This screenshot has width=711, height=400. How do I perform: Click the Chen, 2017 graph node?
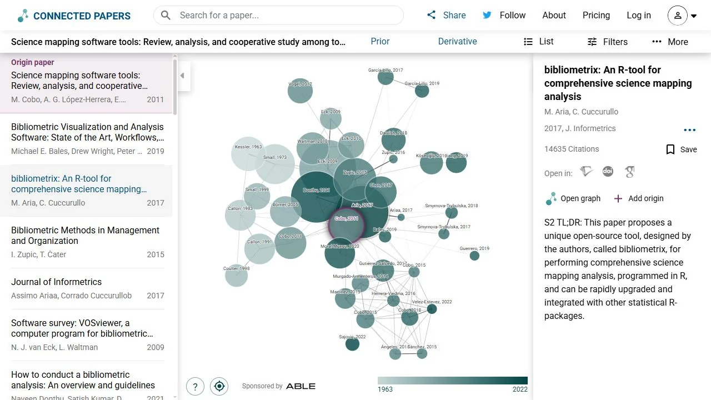click(380, 192)
